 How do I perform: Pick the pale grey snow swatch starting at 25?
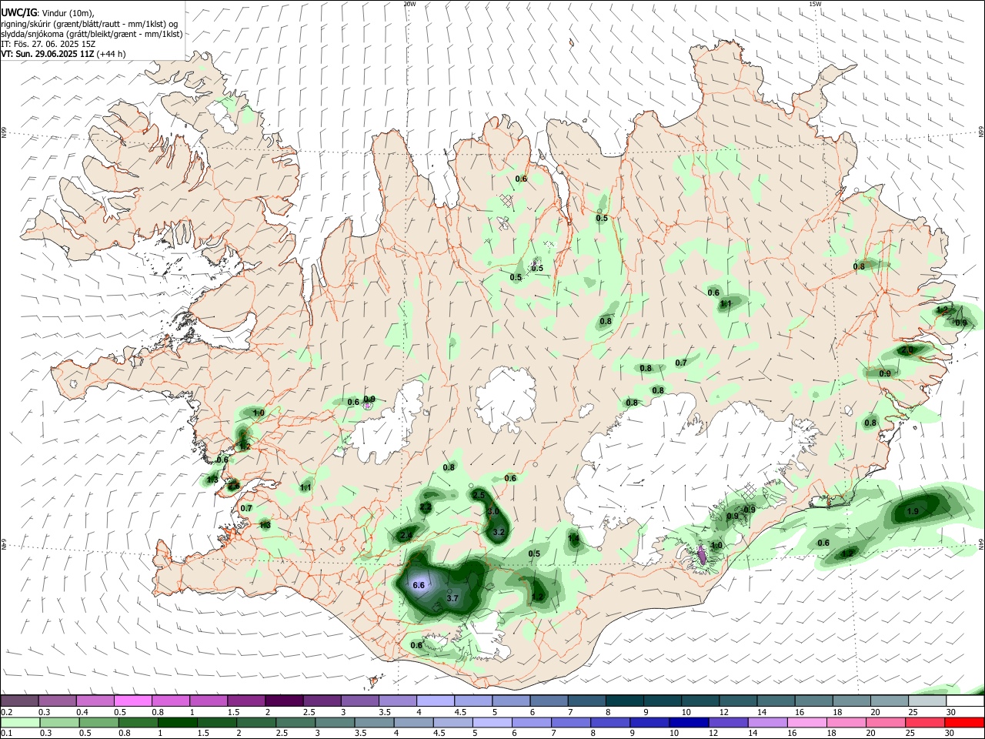click(x=927, y=701)
